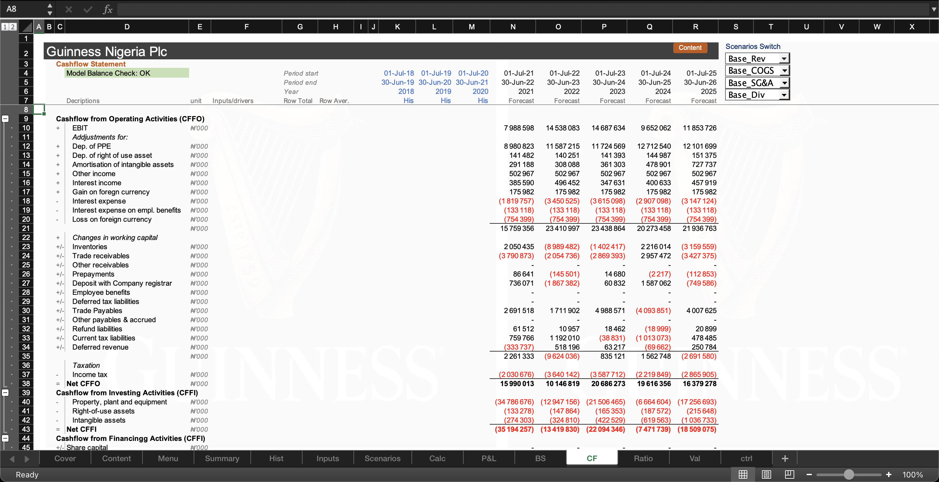939x482 pixels.
Task: Switch to the Summary sheet tab
Action: click(222, 458)
